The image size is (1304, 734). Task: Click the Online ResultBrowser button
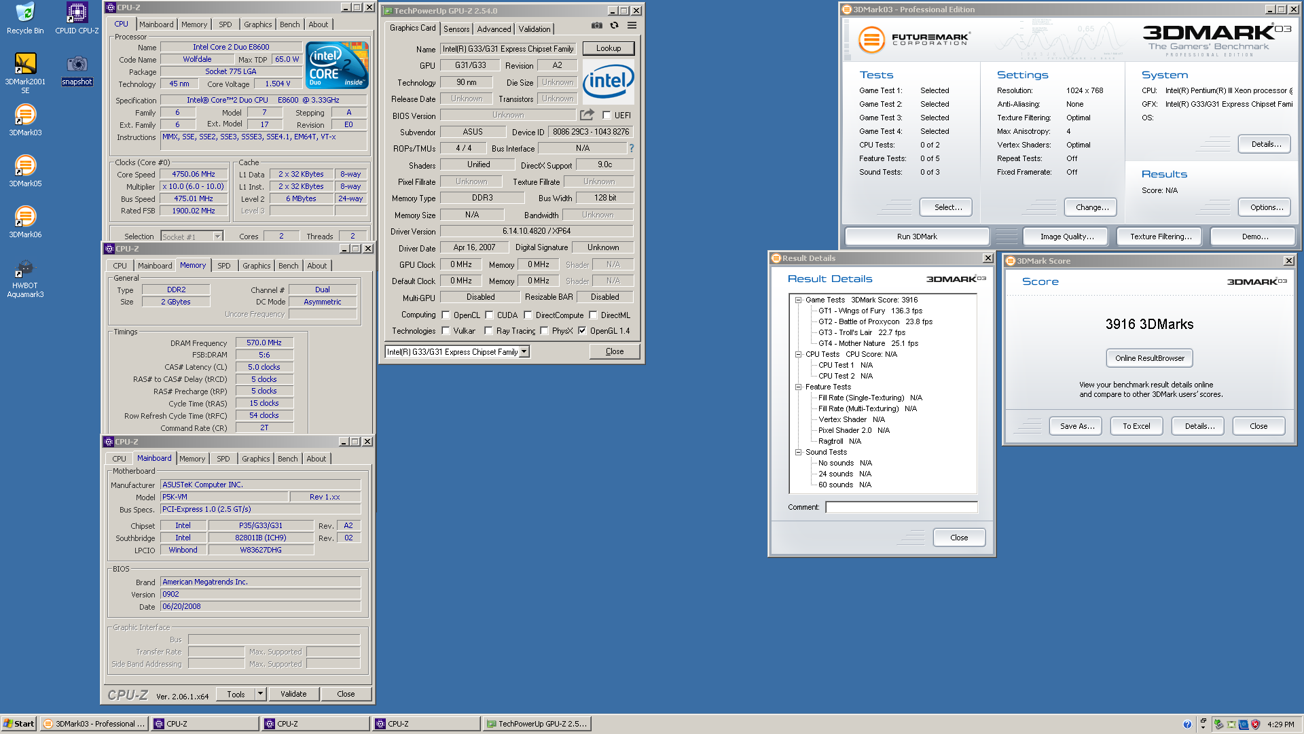(x=1149, y=358)
